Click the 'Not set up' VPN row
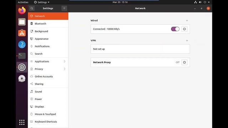Viewport: 228px width, 128px height. click(x=140, y=49)
